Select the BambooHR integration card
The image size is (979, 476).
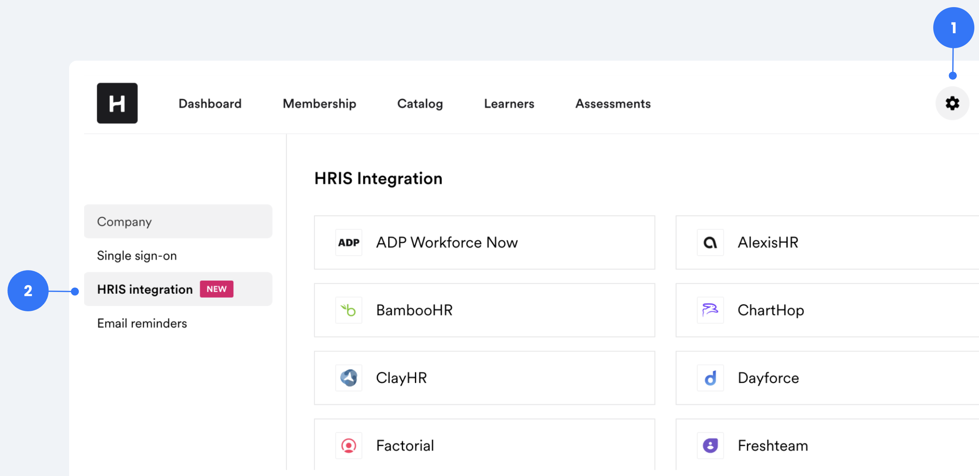pyautogui.click(x=485, y=310)
